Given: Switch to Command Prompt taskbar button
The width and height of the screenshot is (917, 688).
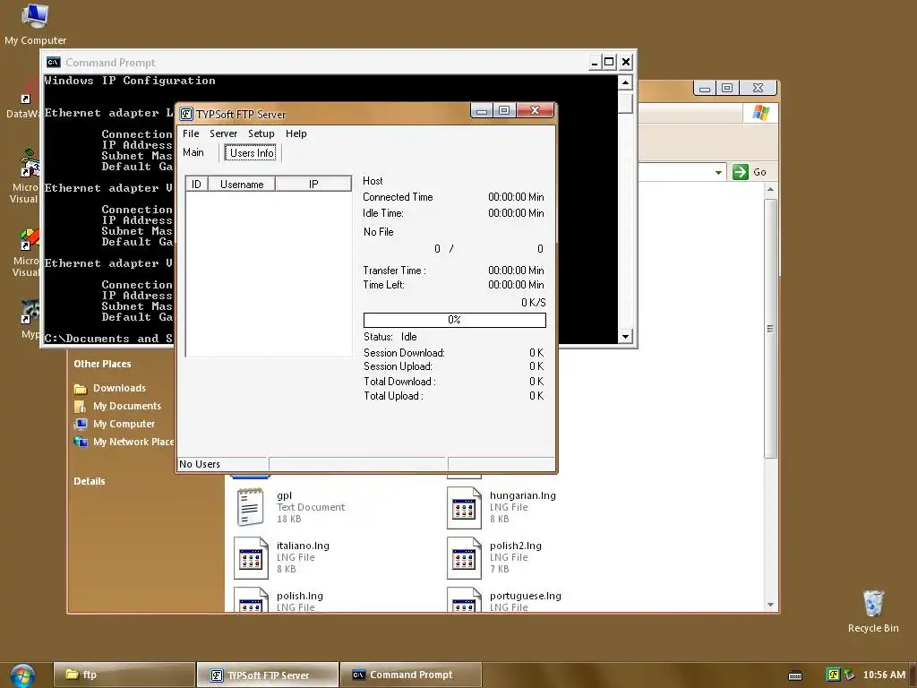Looking at the screenshot, I should click(410, 675).
